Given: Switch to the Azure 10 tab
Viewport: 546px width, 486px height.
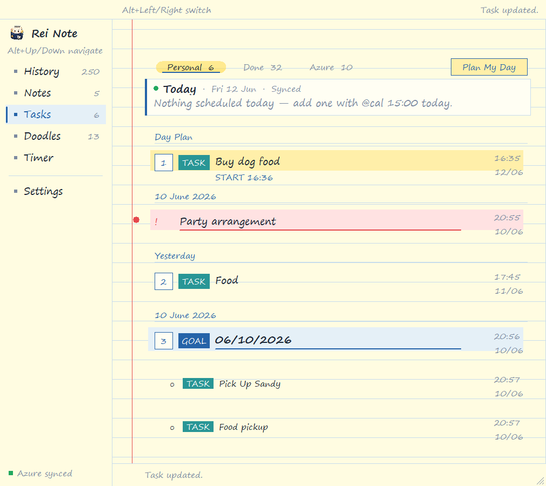Looking at the screenshot, I should (x=331, y=67).
